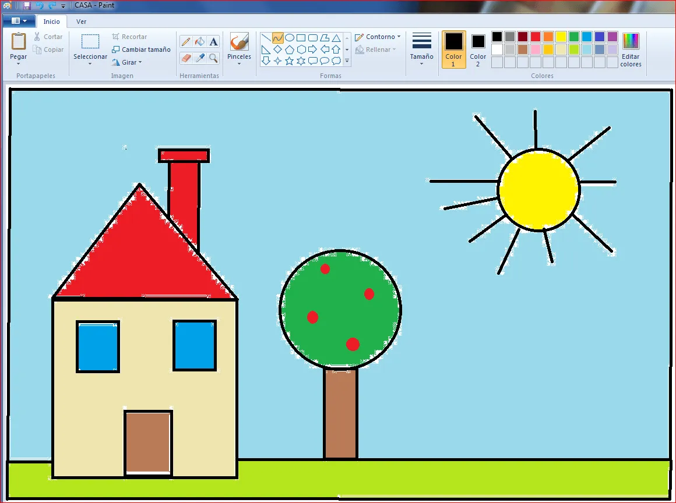Viewport: 676px width, 503px height.
Task: Select the five-pointed star shape
Action: 288,61
